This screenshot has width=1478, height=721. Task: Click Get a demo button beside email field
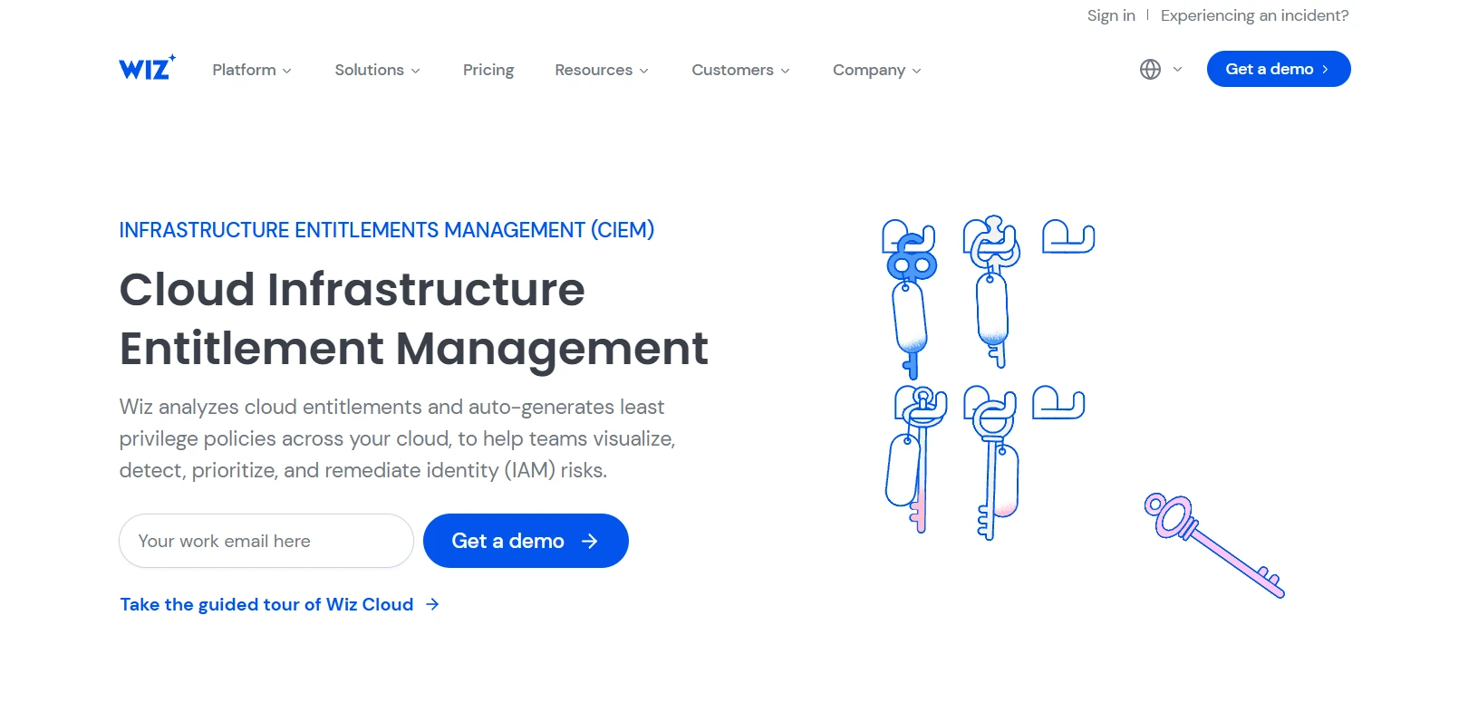click(526, 541)
